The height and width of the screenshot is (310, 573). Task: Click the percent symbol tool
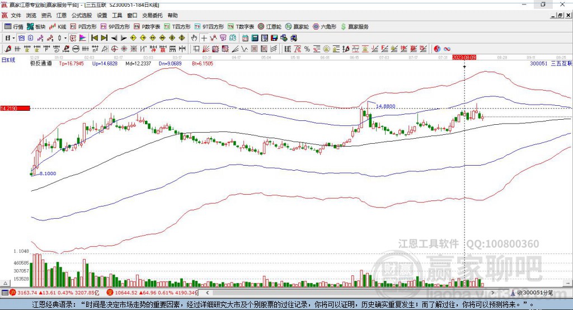pos(307,49)
